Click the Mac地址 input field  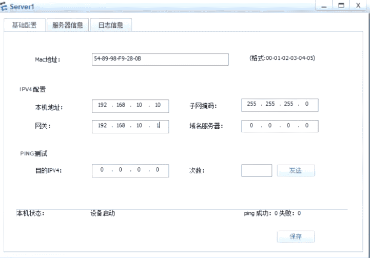click(x=160, y=59)
